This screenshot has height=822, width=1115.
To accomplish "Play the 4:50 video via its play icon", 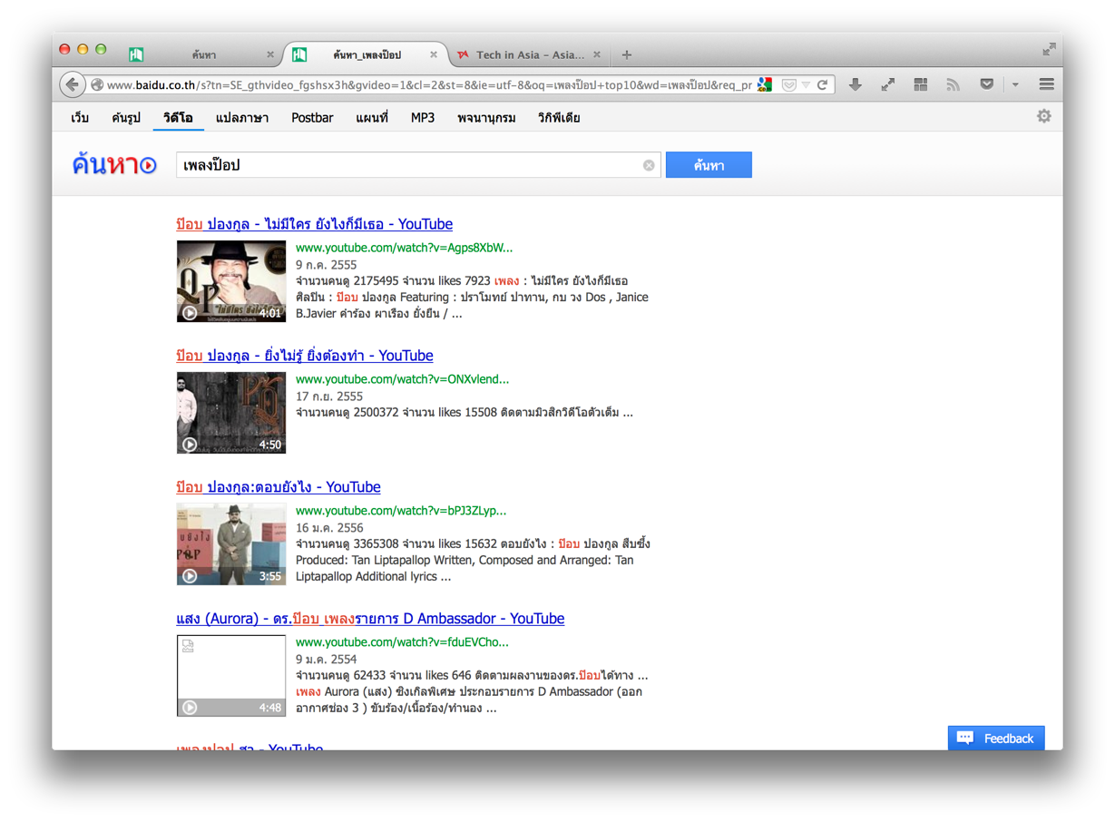I will point(190,444).
